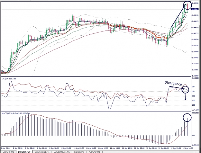
Task: Click the 8 Apr 20:00 time label
Action: tap(66, 148)
